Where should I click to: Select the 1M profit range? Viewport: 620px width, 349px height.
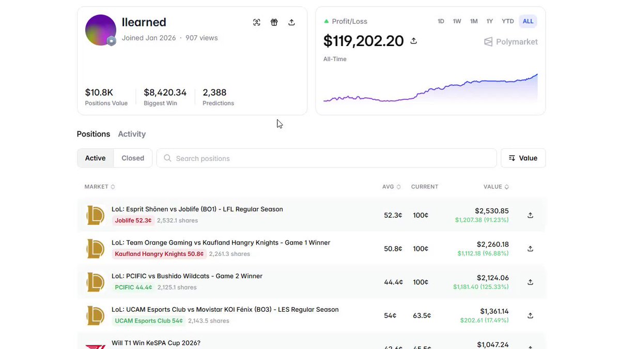474,21
